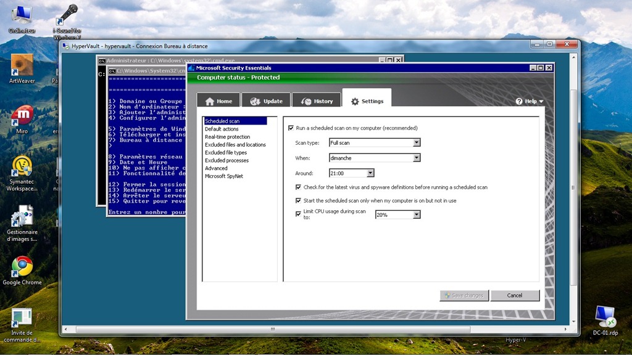Launch the Google Chrome desktop shortcut

[x=22, y=271]
